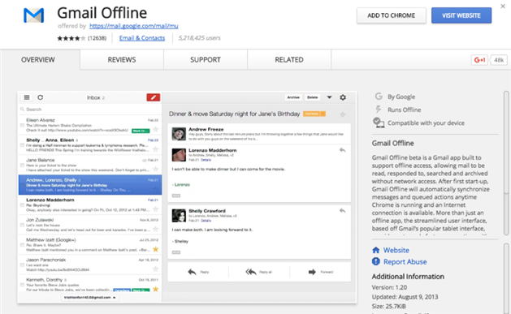Toggle the star on Matthew Izatt email
The width and height of the screenshot is (511, 314).
click(x=155, y=249)
